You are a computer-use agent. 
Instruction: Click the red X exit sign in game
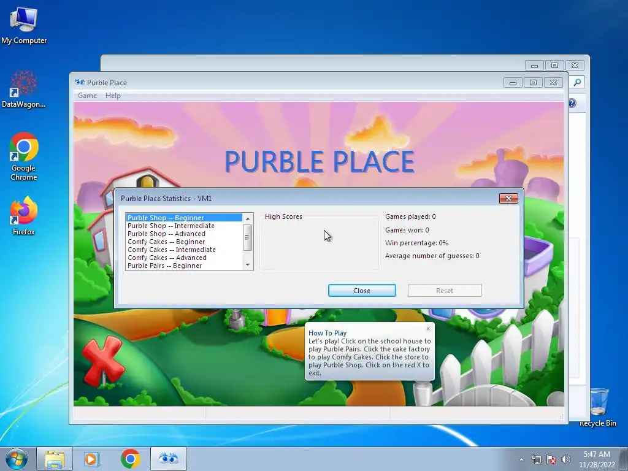103,361
